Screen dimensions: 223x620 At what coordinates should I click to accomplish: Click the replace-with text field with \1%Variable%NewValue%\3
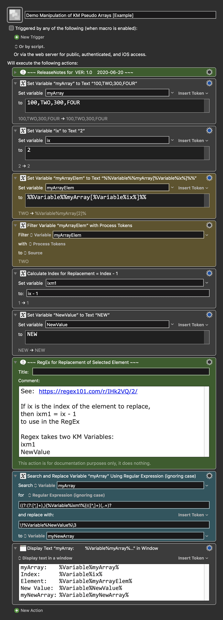114,525
